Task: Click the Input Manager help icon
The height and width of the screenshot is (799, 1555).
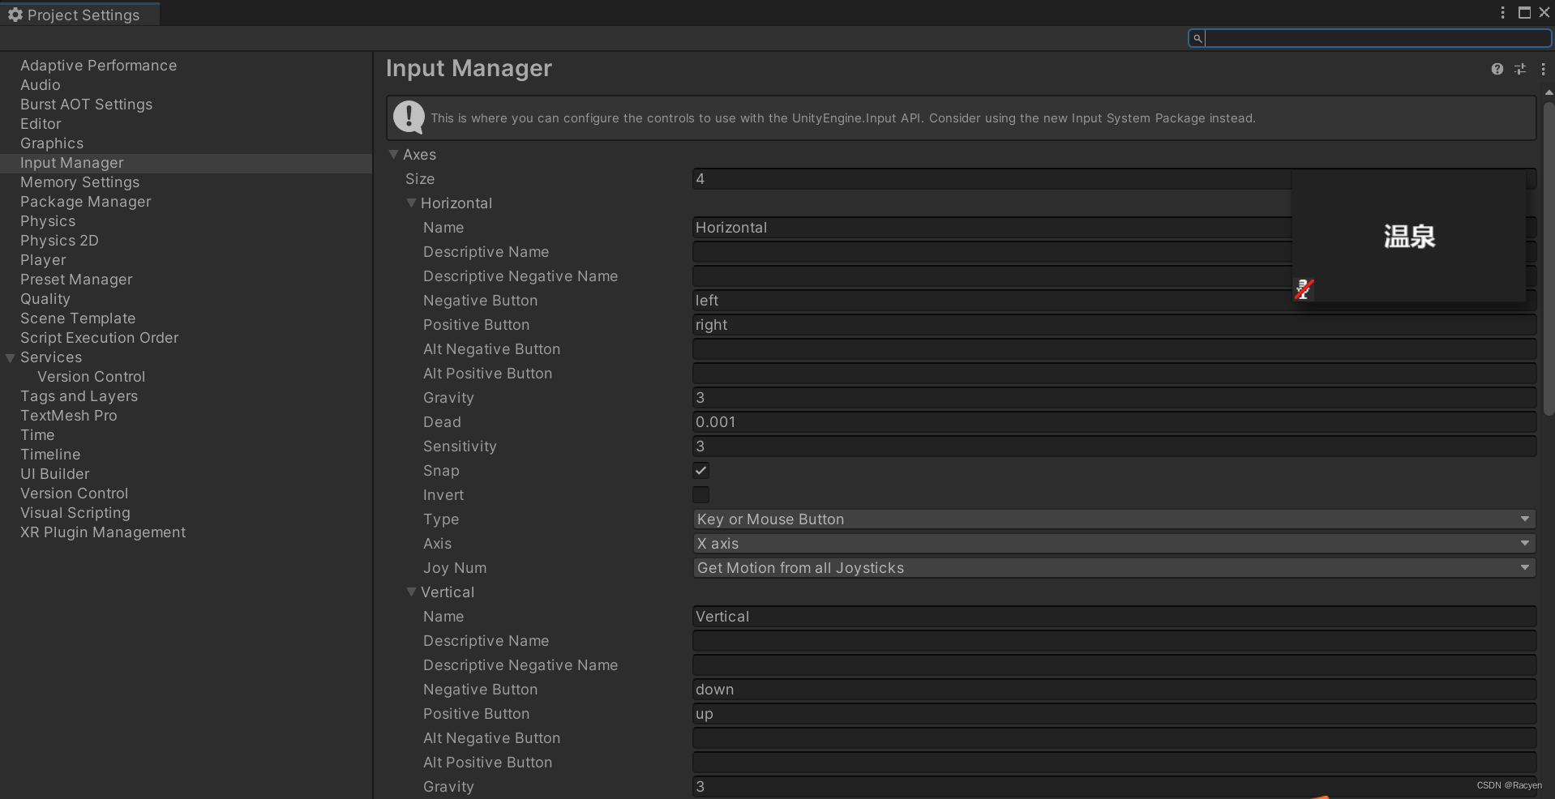Action: click(1496, 69)
